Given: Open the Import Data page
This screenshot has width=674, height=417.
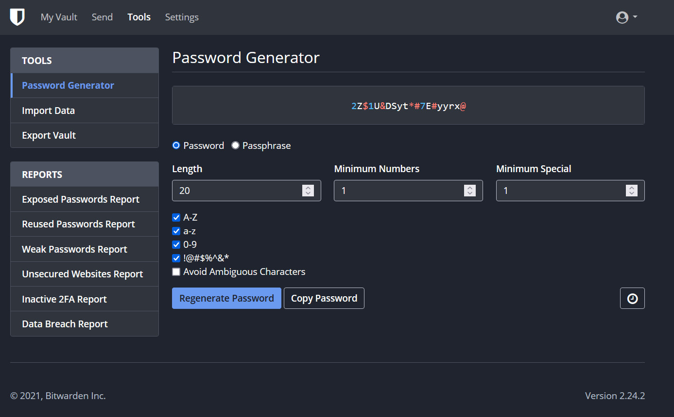Looking at the screenshot, I should (48, 110).
